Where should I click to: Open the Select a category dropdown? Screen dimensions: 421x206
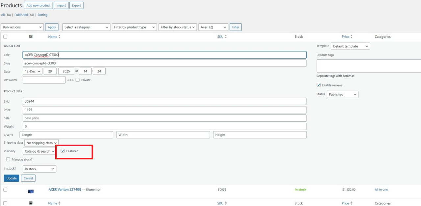point(87,27)
